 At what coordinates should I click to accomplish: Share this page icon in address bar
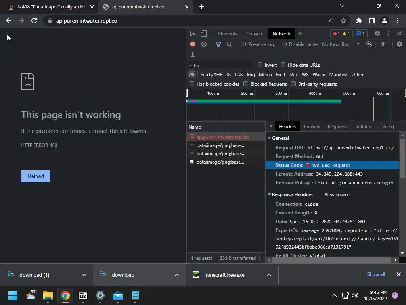[331, 21]
